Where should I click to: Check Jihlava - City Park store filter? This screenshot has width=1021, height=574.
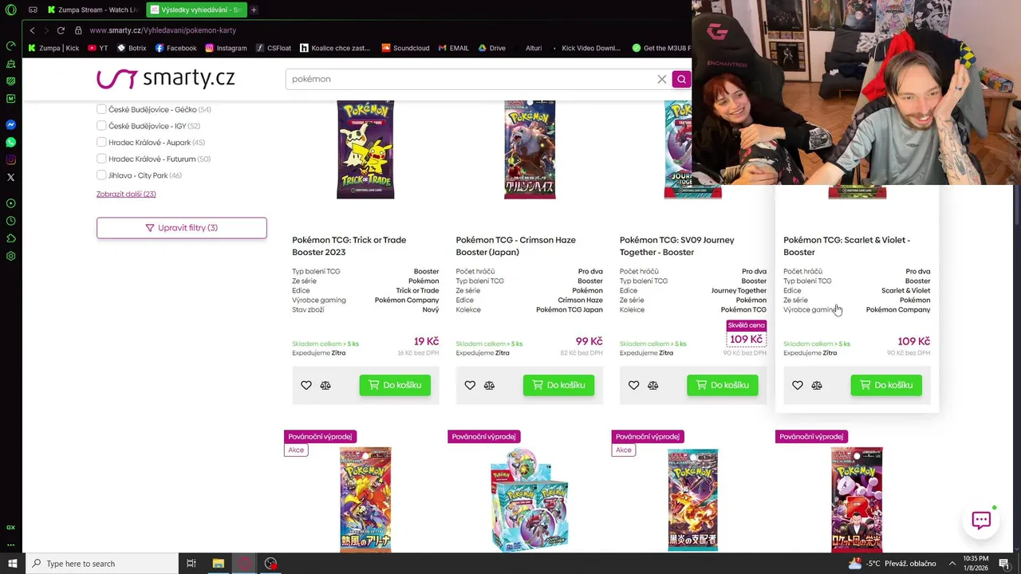tap(101, 175)
